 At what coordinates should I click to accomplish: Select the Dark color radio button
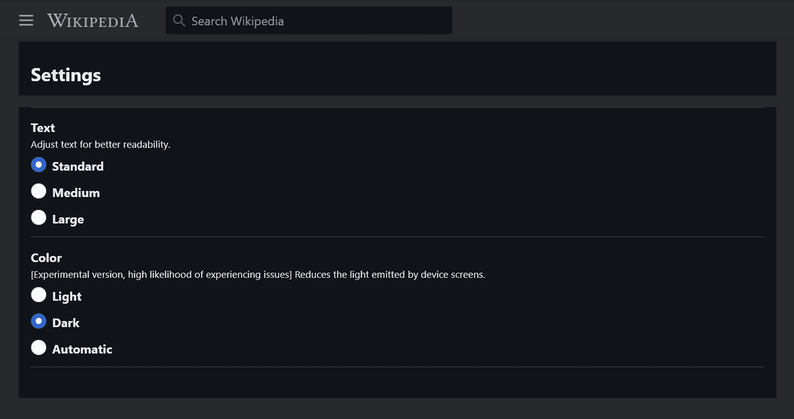click(x=39, y=322)
